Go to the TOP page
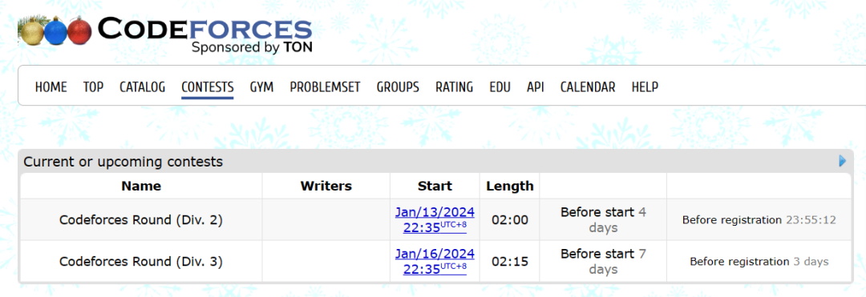 pyautogui.click(x=93, y=87)
